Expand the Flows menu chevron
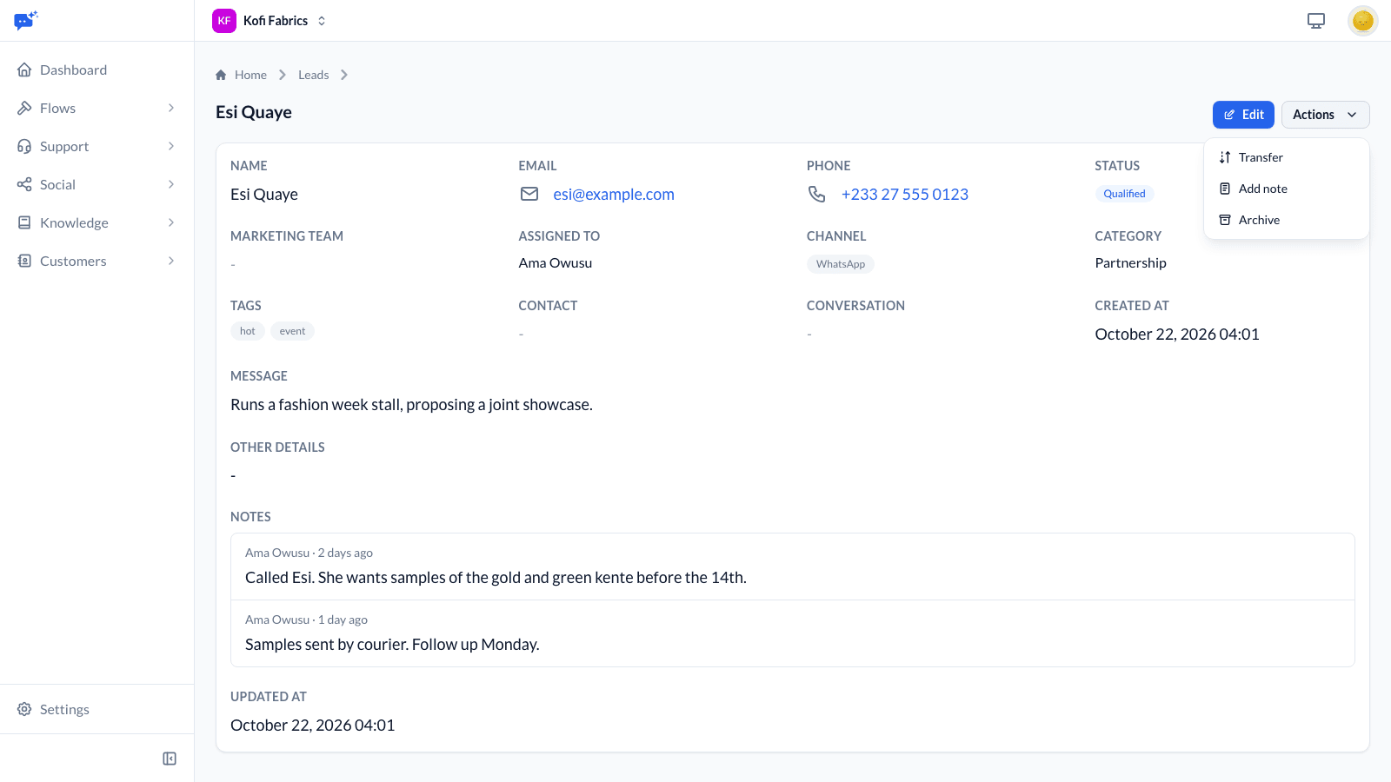The image size is (1391, 782). pyautogui.click(x=171, y=108)
